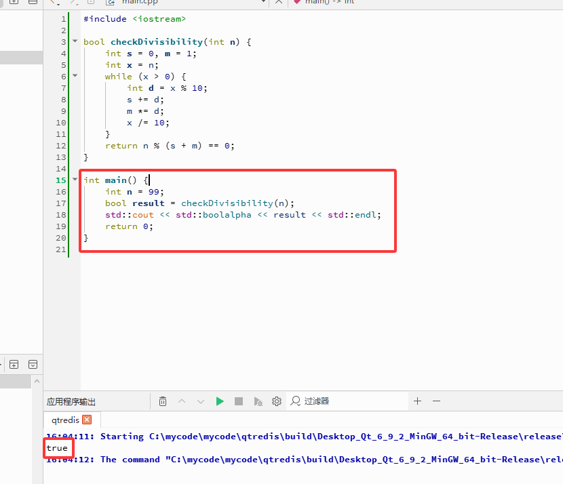Close the qtredis output tab

(87, 420)
